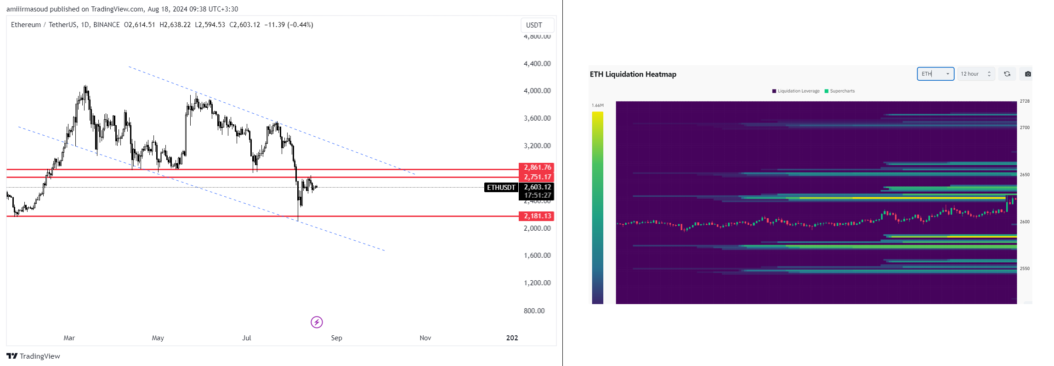This screenshot has height=366, width=1054.
Task: Click the purple lightning bolt event icon
Action: click(x=317, y=322)
